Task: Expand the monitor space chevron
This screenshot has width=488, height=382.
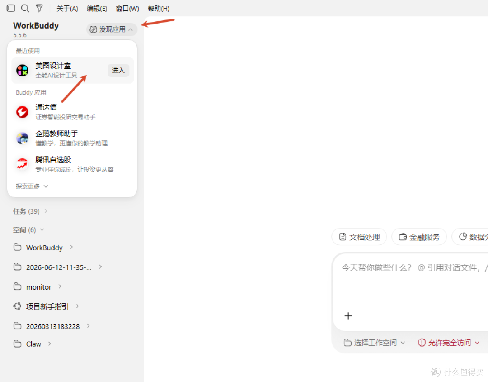Action: coord(60,286)
